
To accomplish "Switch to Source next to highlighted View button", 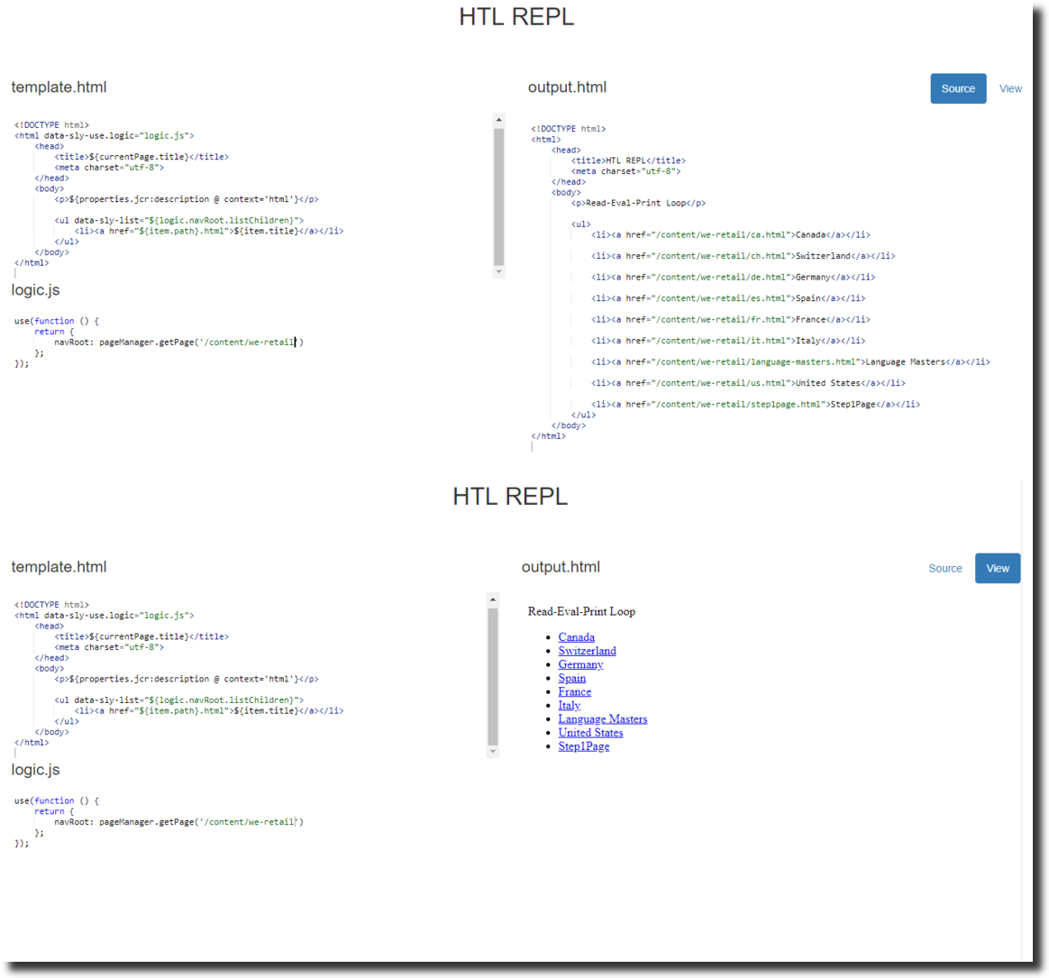I will pos(944,568).
